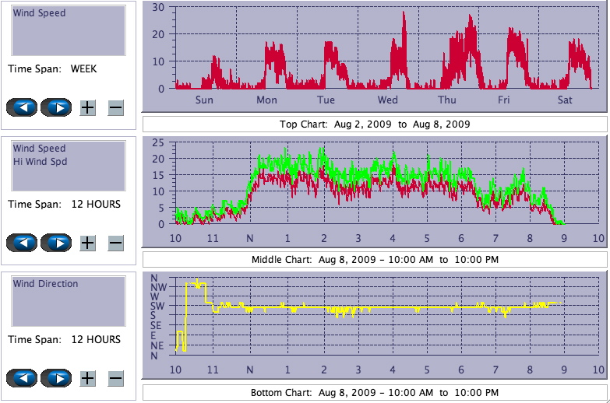Click the top chart's forward arrow button

[x=56, y=107]
